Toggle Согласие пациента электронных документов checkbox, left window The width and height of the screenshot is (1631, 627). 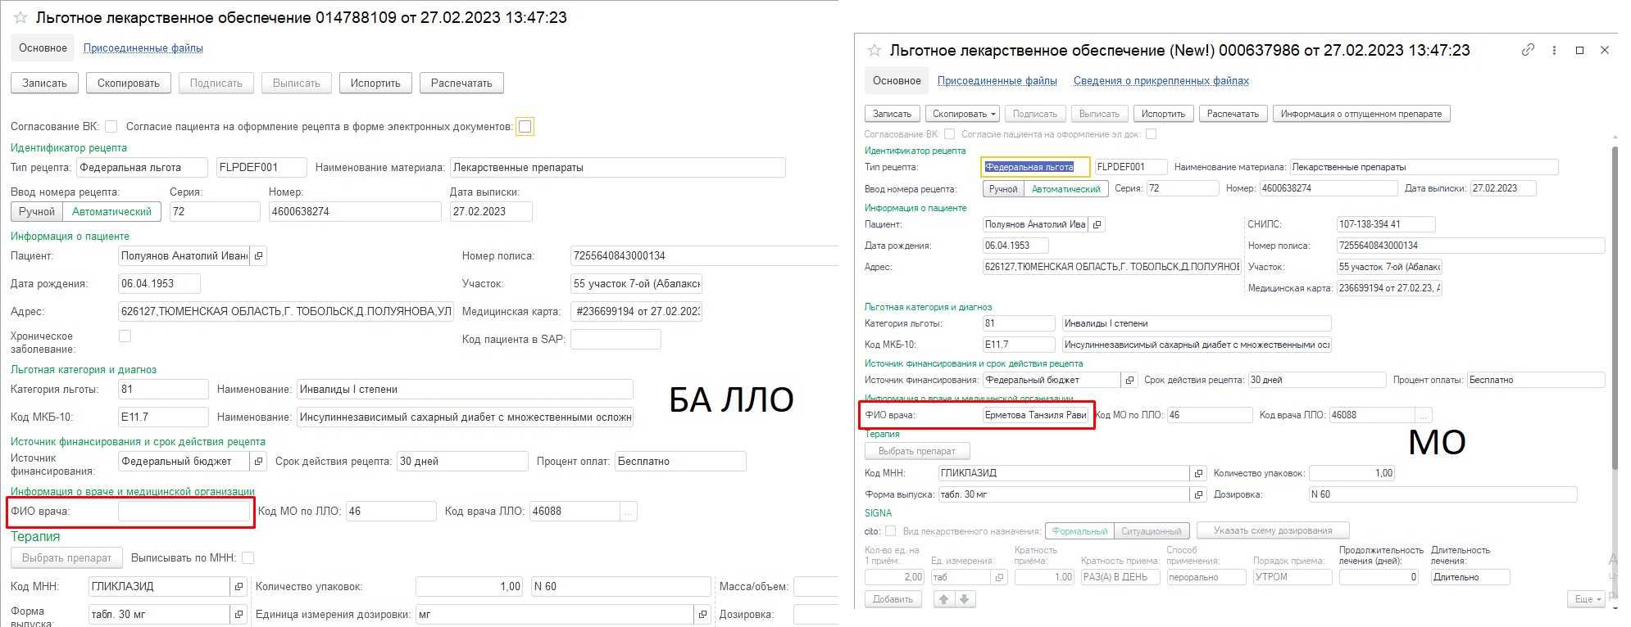(525, 126)
